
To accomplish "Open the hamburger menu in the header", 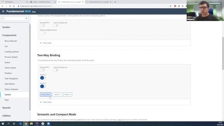I will (3, 12).
